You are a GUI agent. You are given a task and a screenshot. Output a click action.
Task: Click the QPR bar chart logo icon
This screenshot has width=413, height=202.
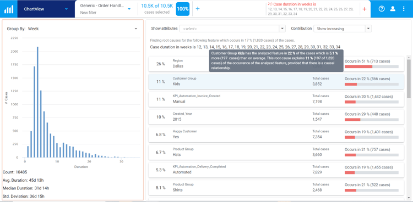pyautogui.click(x=9, y=9)
